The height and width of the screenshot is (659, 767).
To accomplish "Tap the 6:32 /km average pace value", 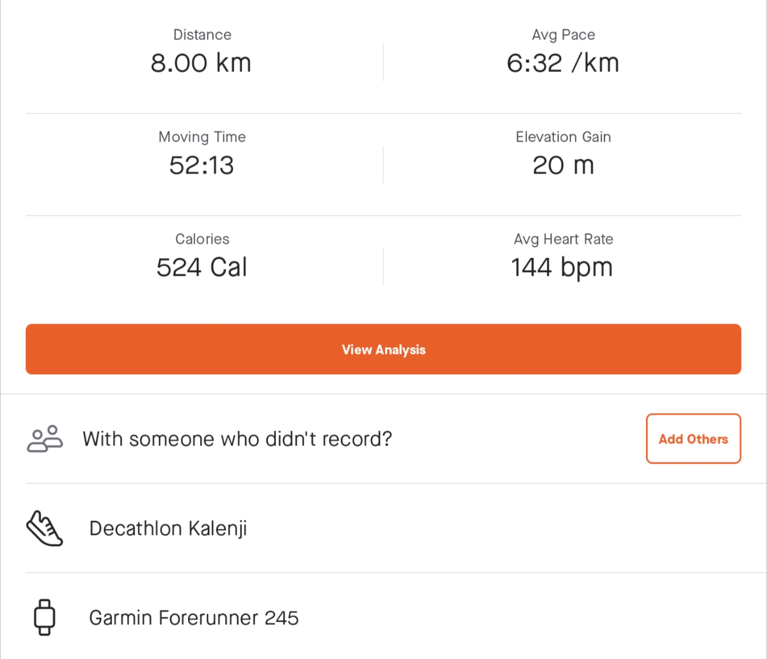I will pos(563,63).
